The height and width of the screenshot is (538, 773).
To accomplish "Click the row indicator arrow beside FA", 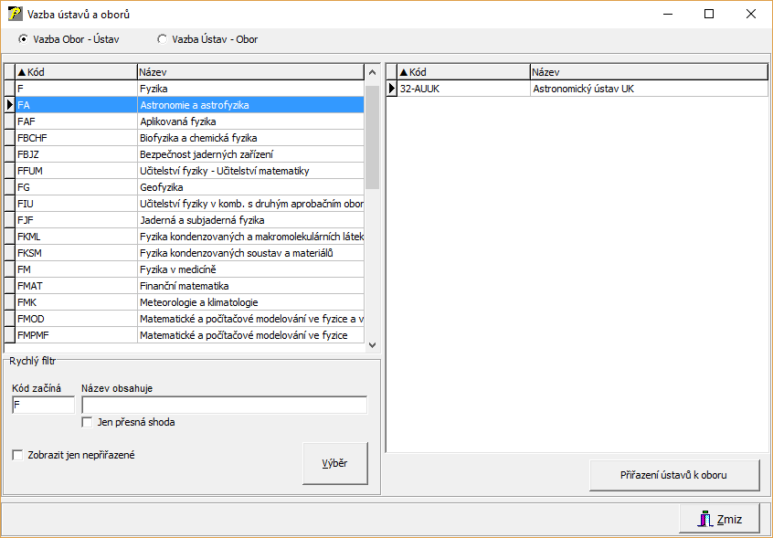I will click(9, 105).
